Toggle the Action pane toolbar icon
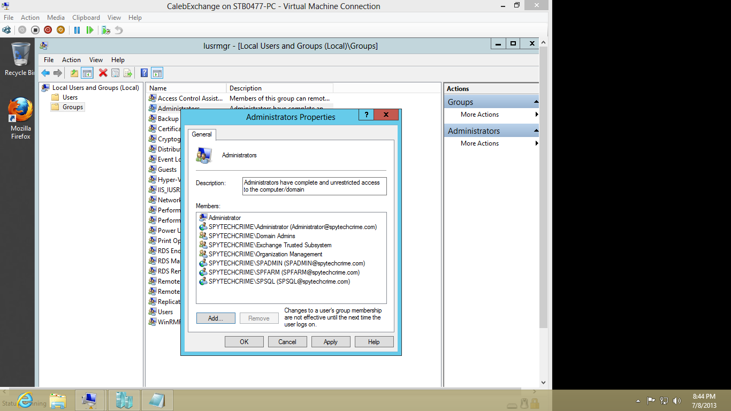The width and height of the screenshot is (731, 411). pos(157,73)
